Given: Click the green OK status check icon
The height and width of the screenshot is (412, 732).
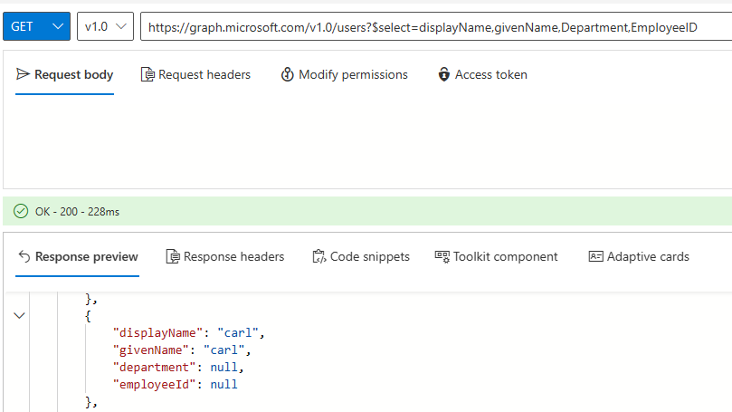Looking at the screenshot, I should 21,212.
